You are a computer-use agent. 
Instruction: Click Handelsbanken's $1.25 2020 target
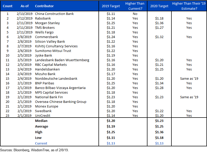159,69
